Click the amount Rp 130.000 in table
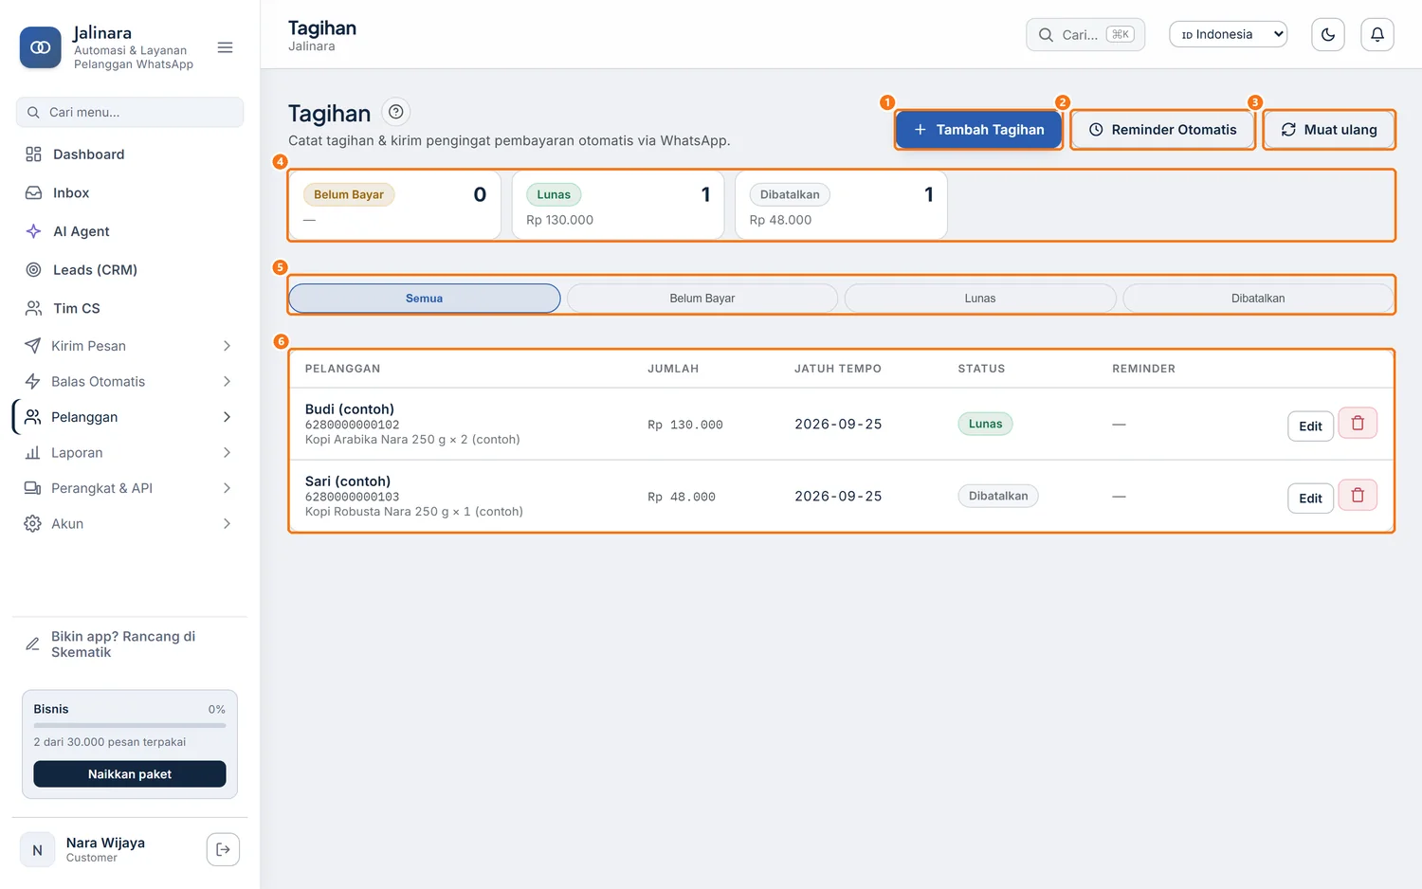Image resolution: width=1422 pixels, height=889 pixels. coord(685,425)
